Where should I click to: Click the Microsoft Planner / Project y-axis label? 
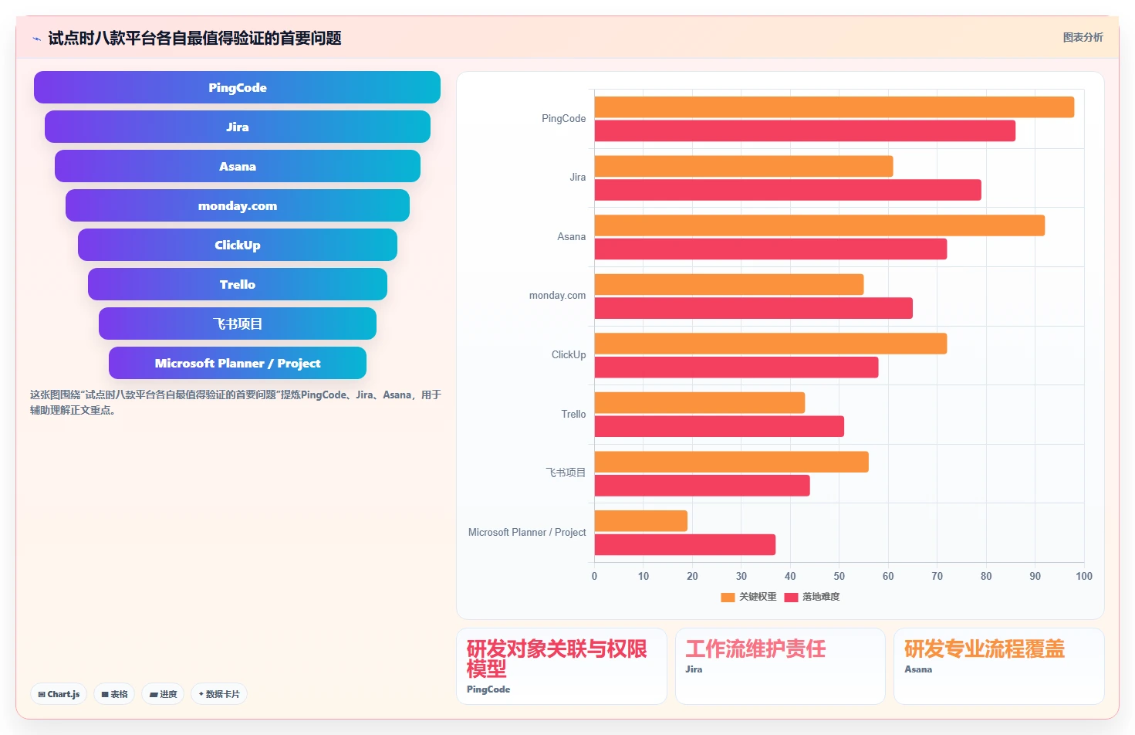527,532
